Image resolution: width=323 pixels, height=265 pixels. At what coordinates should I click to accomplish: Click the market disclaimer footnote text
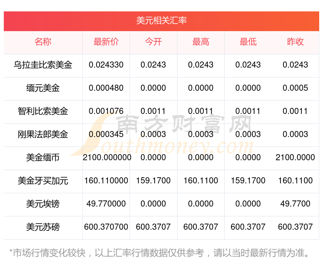(x=159, y=253)
